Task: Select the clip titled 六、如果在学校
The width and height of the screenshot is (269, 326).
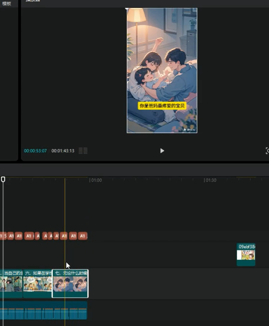Action: 37,284
